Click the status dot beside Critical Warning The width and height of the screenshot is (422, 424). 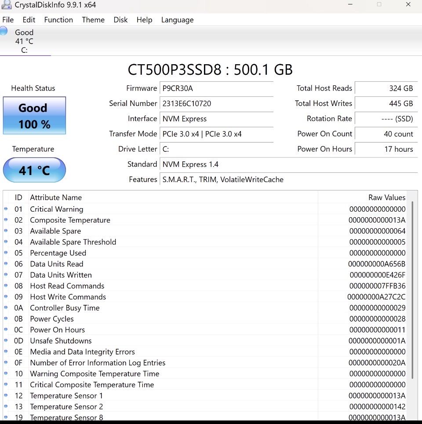(x=6, y=209)
